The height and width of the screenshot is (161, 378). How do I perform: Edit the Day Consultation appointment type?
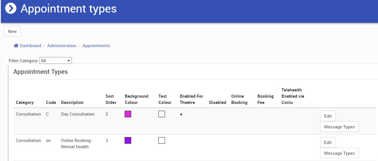click(328, 116)
